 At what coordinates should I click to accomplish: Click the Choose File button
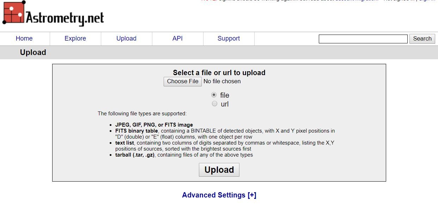tap(183, 81)
